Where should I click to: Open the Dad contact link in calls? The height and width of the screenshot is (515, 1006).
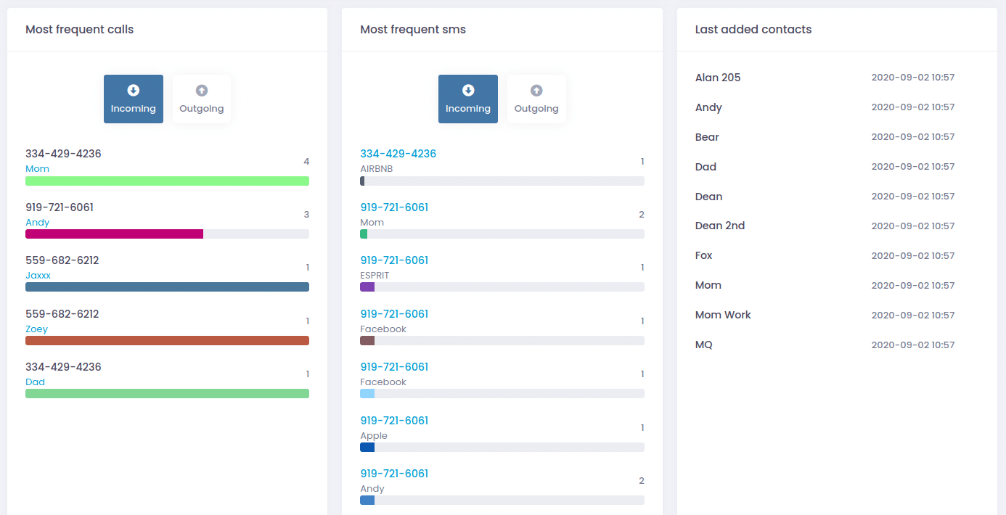click(x=35, y=382)
